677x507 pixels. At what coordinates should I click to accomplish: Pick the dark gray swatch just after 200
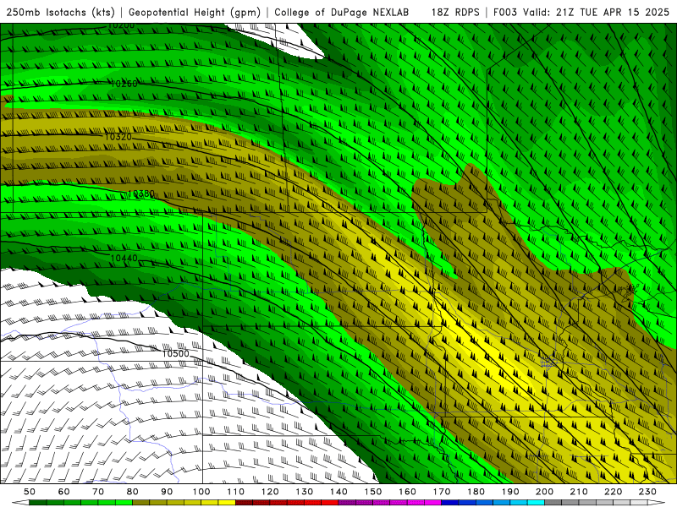pos(553,503)
